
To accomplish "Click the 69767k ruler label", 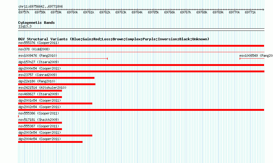I will [x=185, y=12].
